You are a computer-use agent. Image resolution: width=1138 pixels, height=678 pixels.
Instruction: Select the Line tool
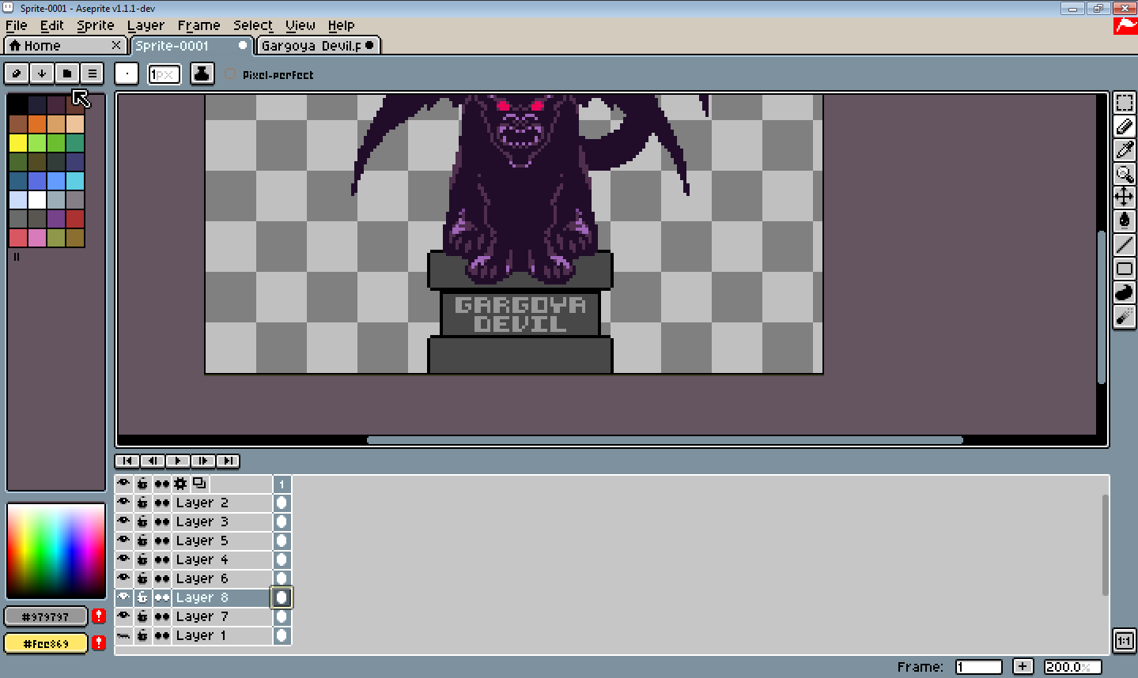[x=1124, y=245]
